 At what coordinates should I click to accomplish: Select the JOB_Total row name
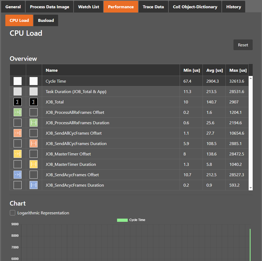(55, 102)
